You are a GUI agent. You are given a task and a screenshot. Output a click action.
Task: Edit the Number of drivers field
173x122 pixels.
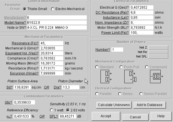[117, 50]
